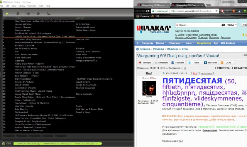Open the File menu in MixMeister

[x=2, y=6]
